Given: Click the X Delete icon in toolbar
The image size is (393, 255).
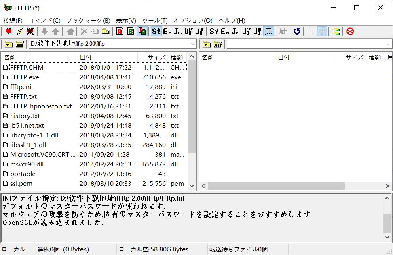Looking at the screenshot, I should tap(84, 31).
